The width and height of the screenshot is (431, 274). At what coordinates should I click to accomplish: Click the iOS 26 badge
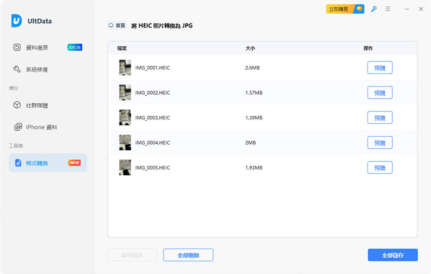pos(74,47)
